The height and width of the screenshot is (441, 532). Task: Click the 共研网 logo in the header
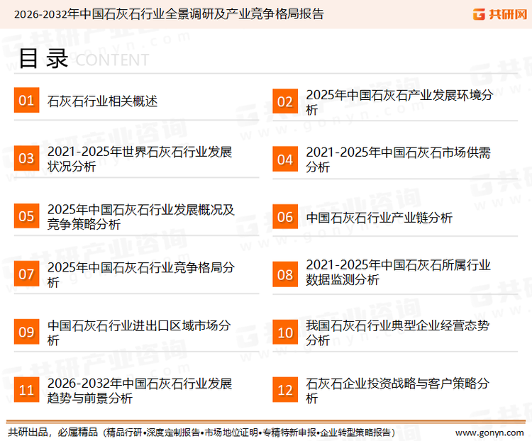500,14
